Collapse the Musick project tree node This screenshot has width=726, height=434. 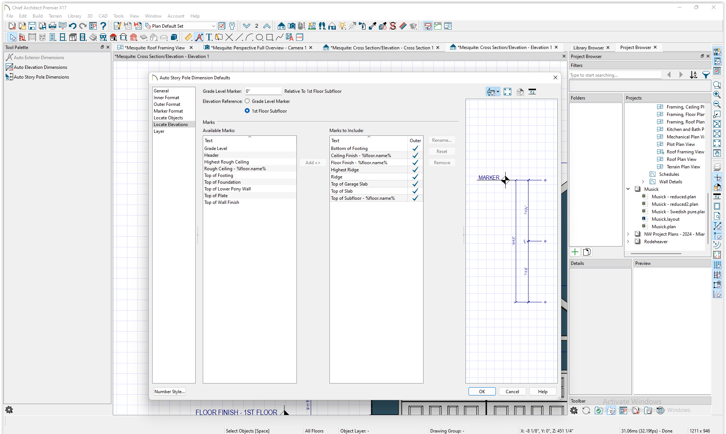tap(628, 189)
